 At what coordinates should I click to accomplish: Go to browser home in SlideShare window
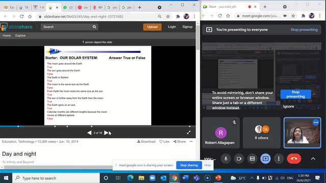click(x=30, y=16)
